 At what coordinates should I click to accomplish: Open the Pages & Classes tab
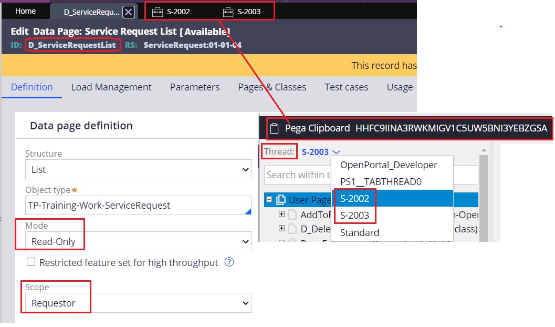(271, 87)
